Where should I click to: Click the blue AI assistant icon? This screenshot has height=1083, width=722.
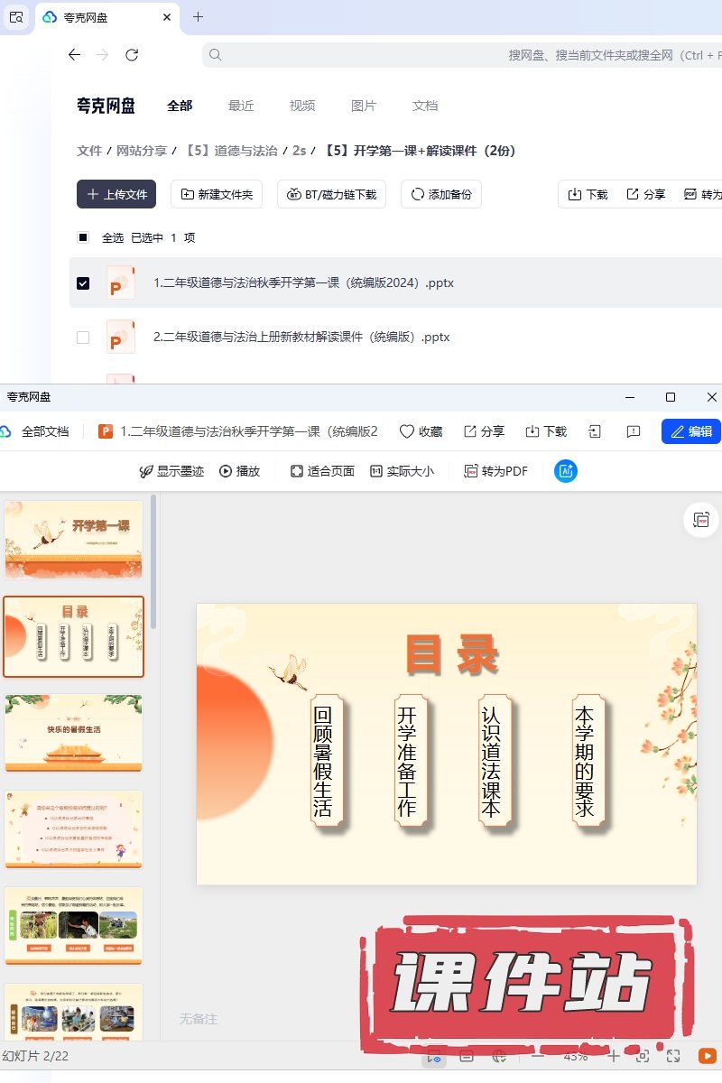click(x=566, y=471)
